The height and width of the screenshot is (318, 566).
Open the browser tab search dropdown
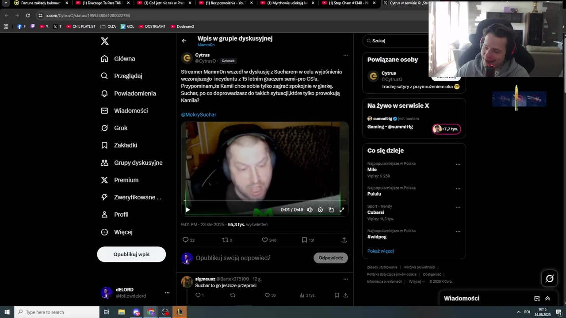pyautogui.click(x=6, y=3)
